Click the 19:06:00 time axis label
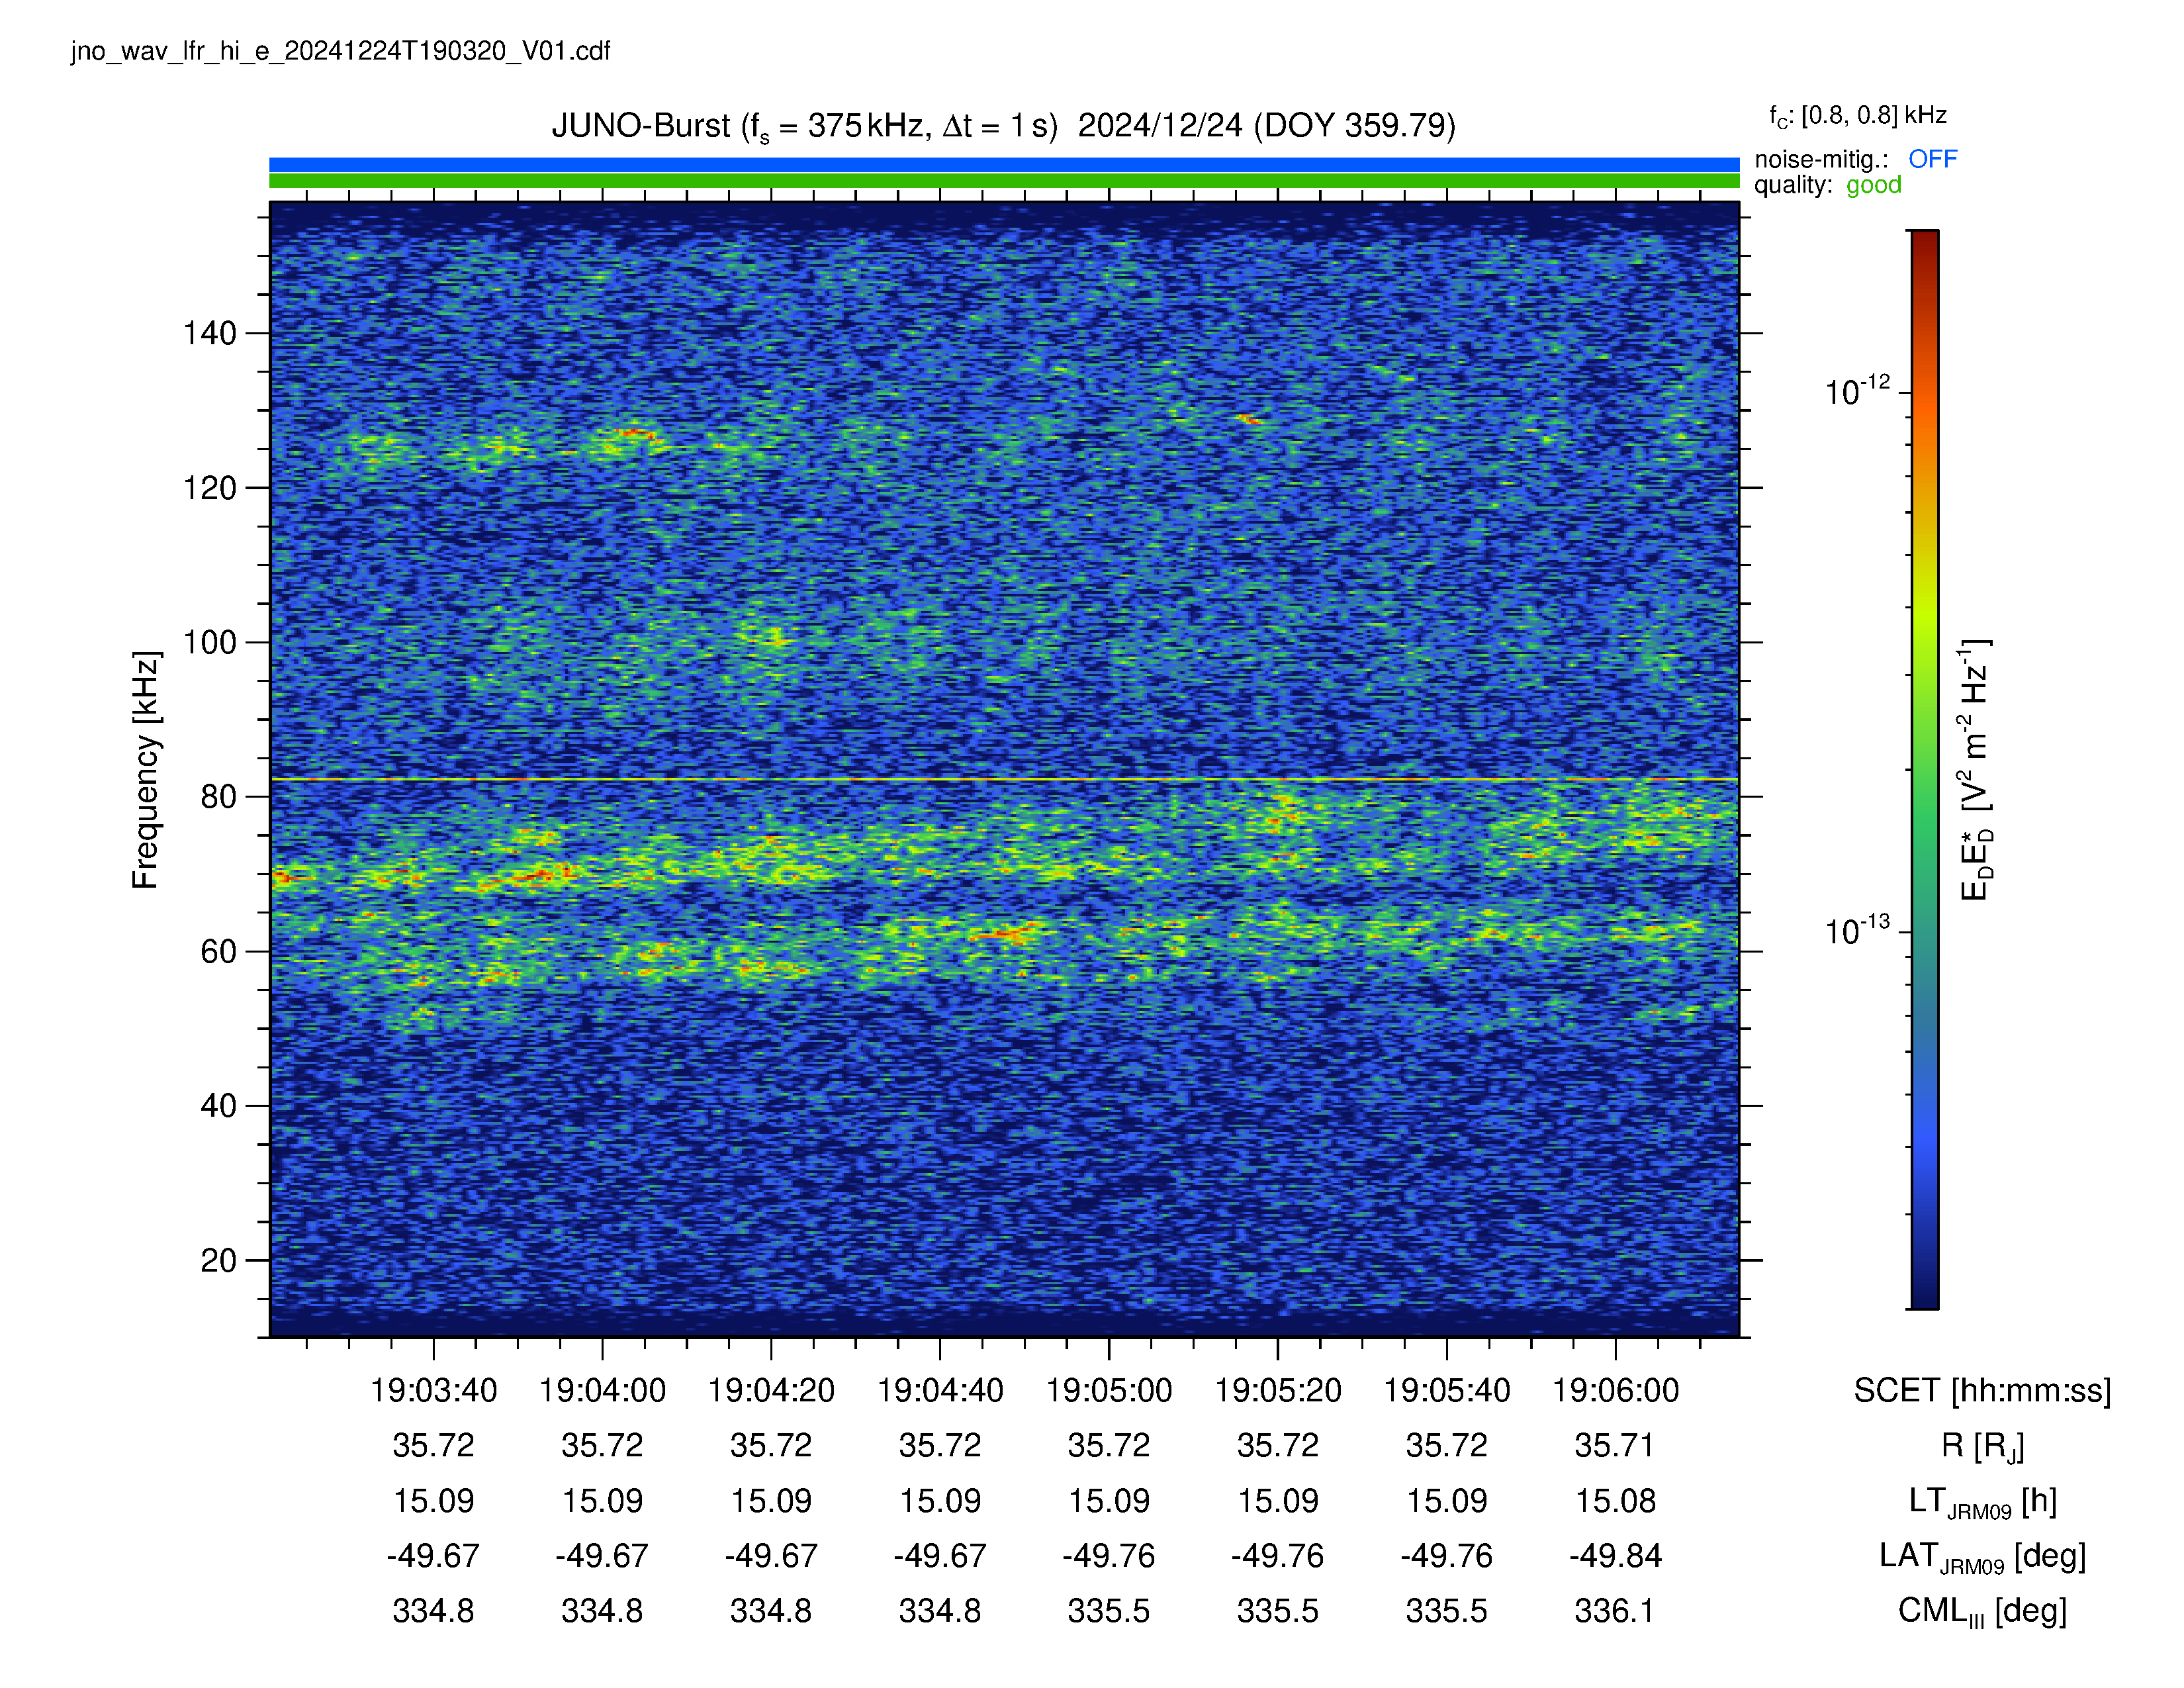Viewport: 2184px width, 1688px height. click(x=1615, y=1390)
